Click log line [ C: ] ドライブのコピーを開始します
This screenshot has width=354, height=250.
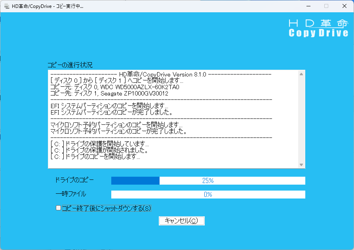coord(95,156)
